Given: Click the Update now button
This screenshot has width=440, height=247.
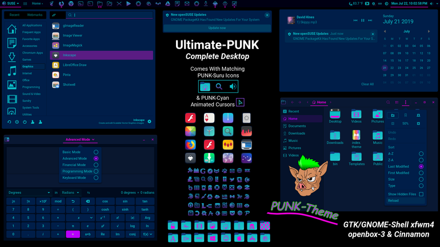Looking at the screenshot, I should pos(217,28).
